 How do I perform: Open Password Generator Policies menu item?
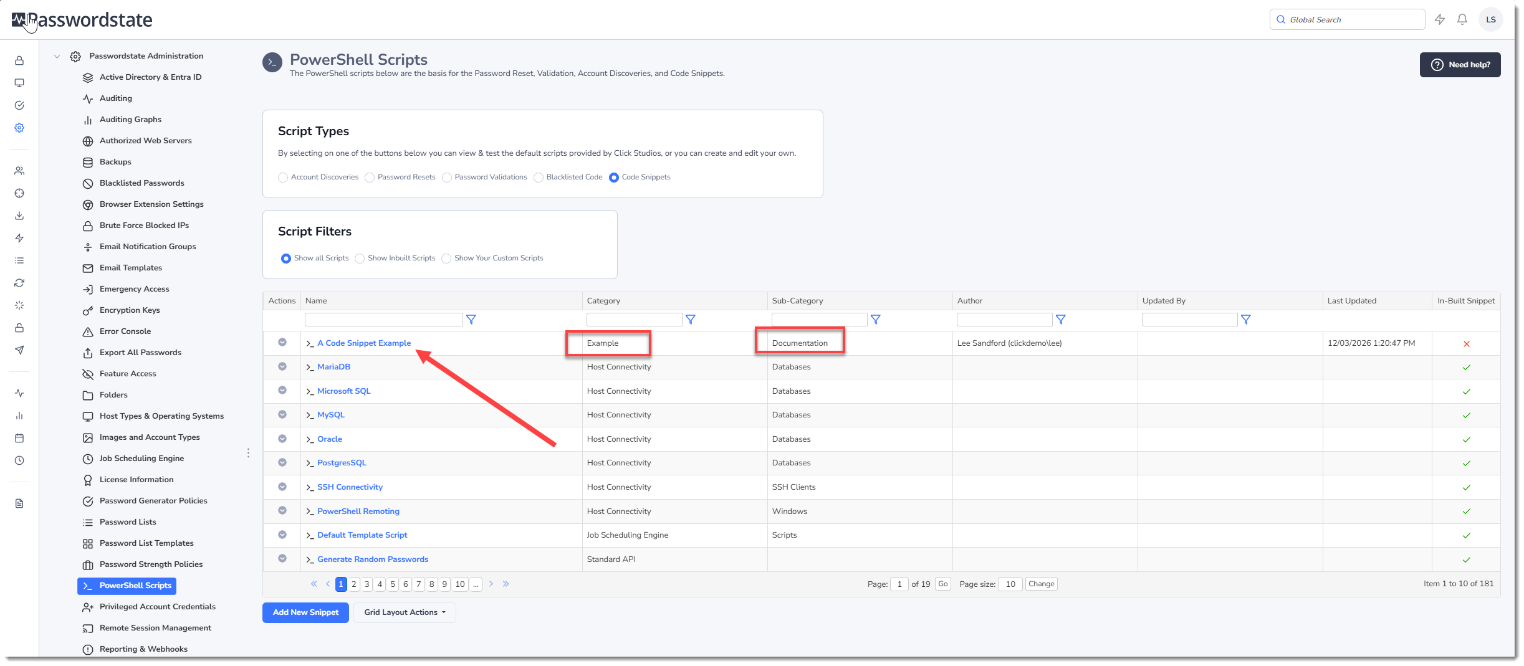coord(153,501)
